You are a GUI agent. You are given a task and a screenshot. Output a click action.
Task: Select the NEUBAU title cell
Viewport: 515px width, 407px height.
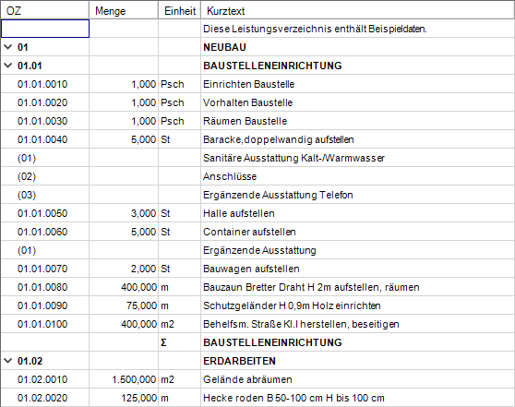tap(358, 47)
